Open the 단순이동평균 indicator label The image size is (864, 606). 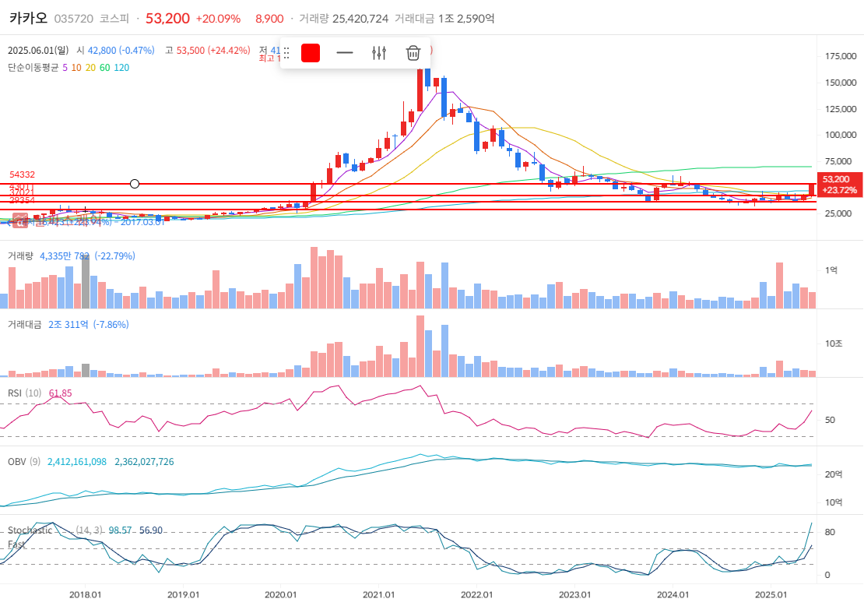point(33,67)
